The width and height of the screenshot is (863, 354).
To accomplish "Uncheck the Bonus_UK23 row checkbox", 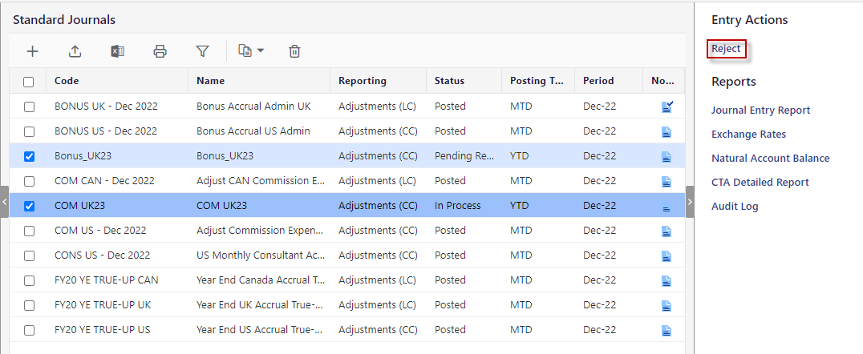I will [29, 157].
